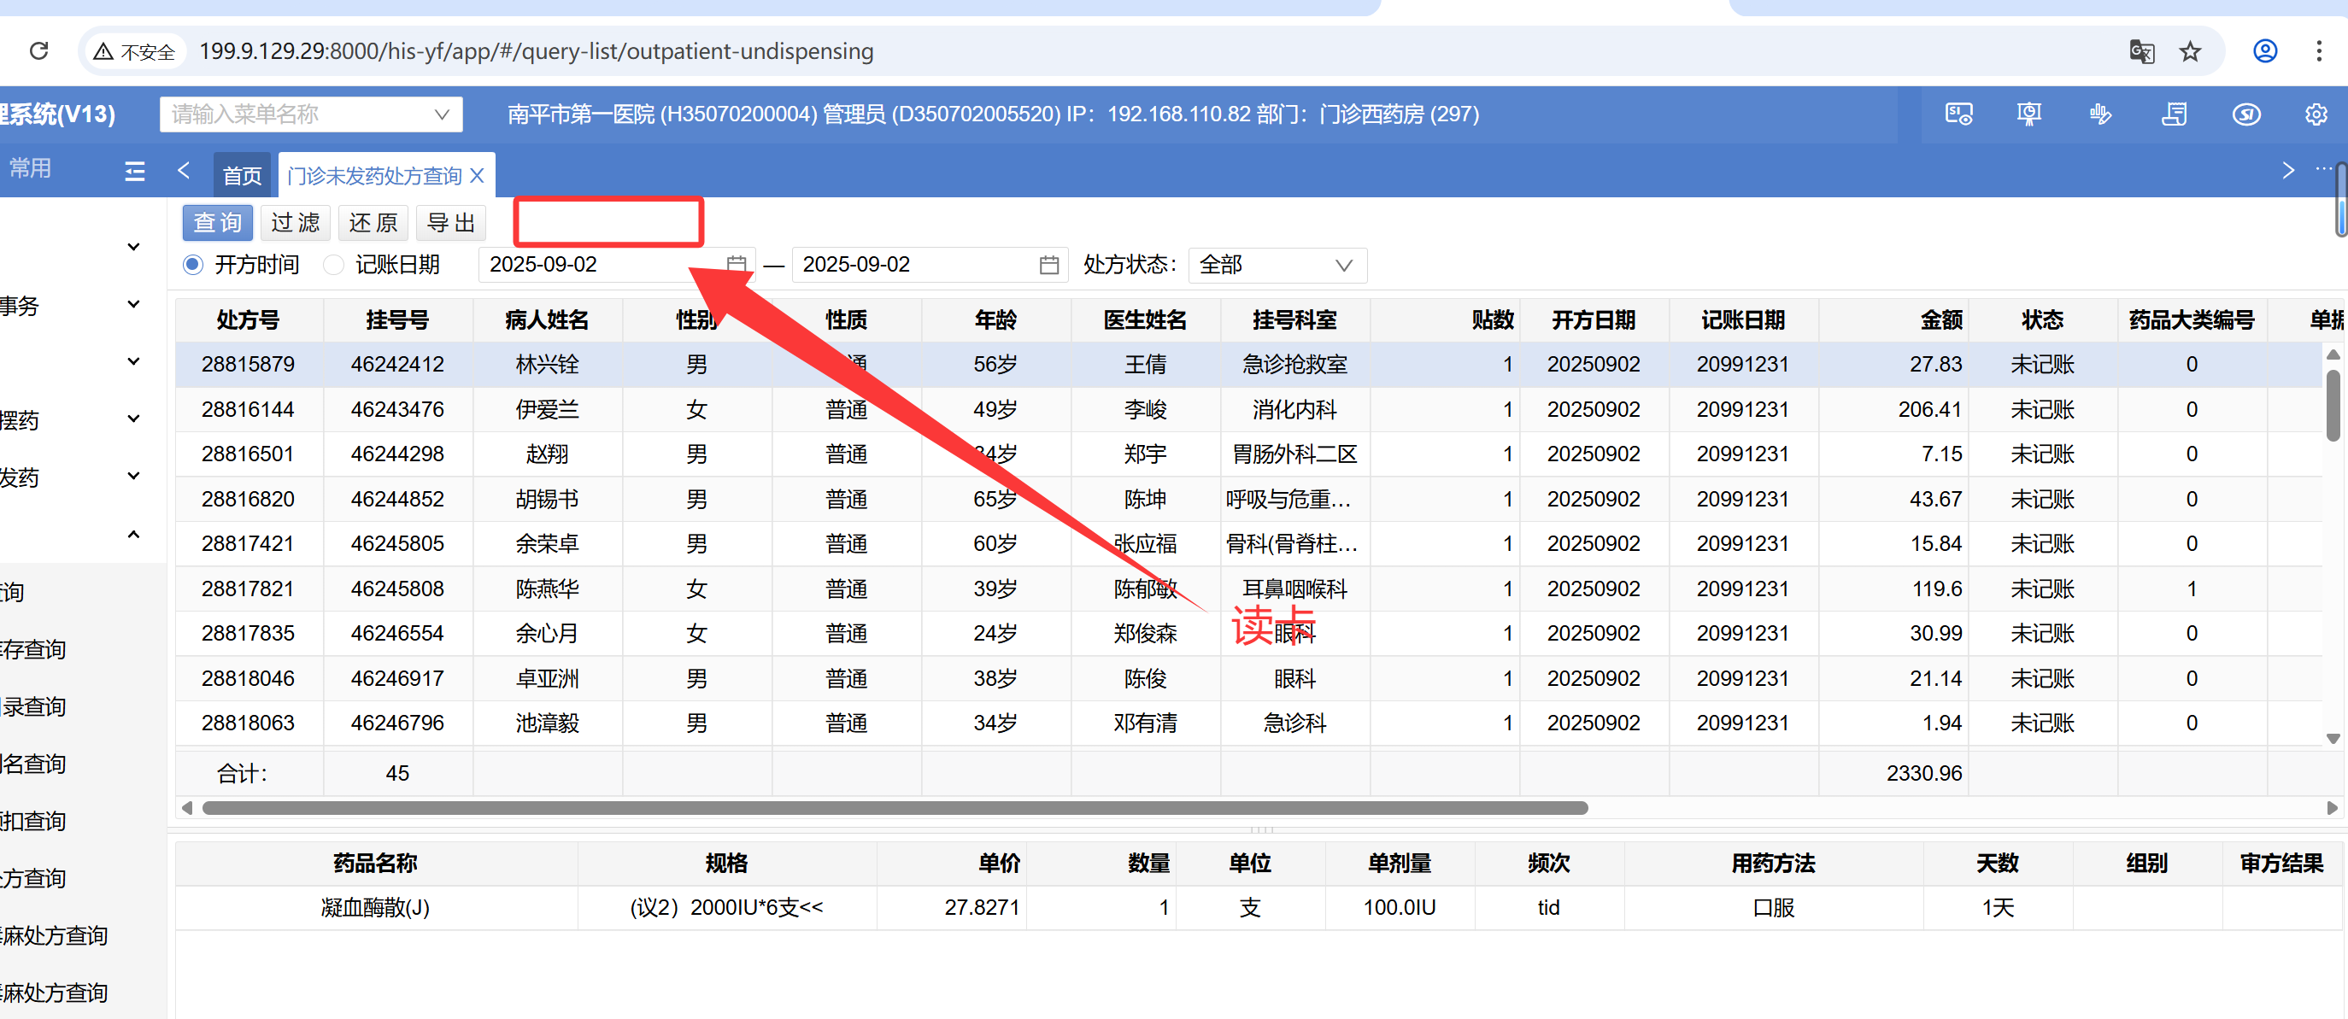2348x1019 pixels.
Task: Click the horizontal table scrollbar
Action: click(893, 807)
